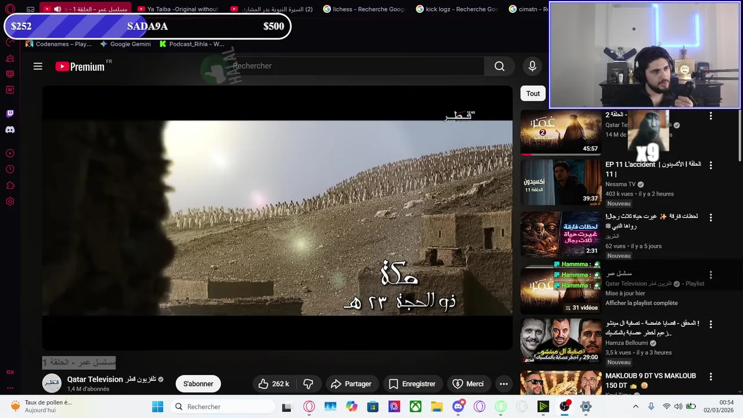Open Extensions cube in Opera sidebar
The height and width of the screenshot is (418, 743).
pyautogui.click(x=10, y=186)
